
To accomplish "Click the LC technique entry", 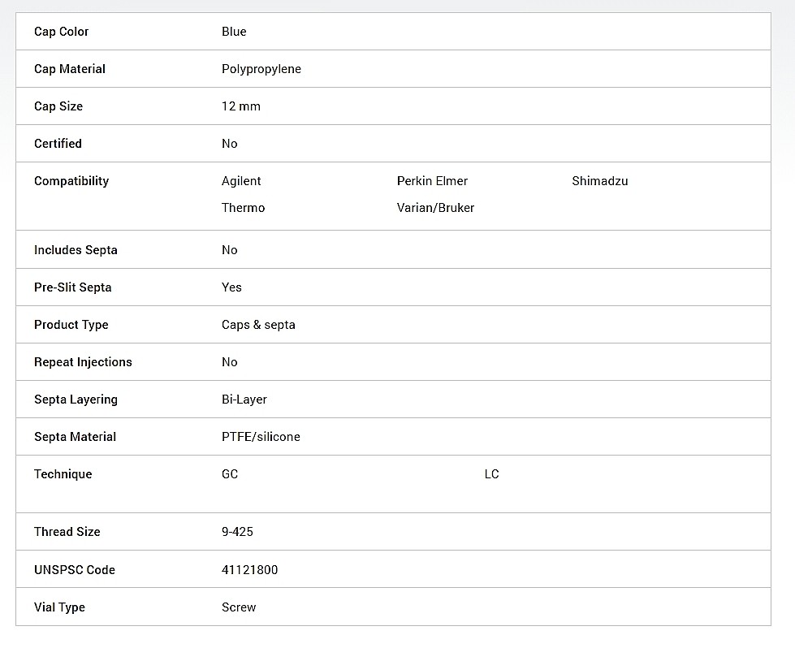I will [x=492, y=474].
